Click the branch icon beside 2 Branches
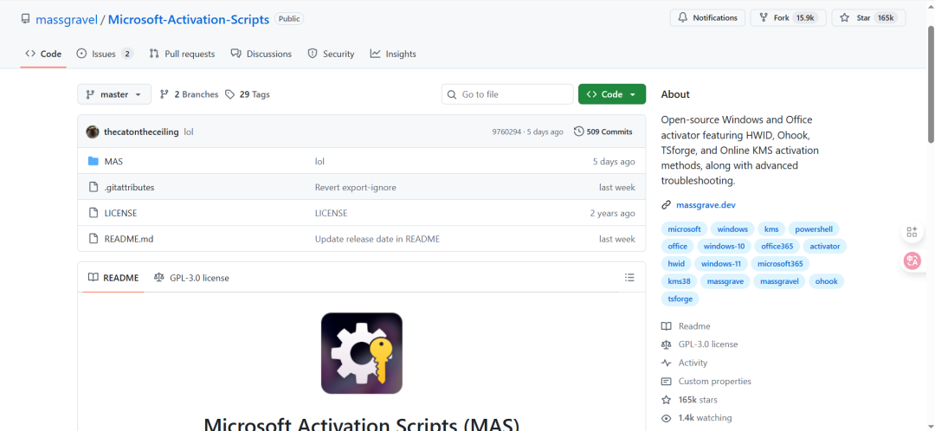This screenshot has width=935, height=431. pos(164,94)
